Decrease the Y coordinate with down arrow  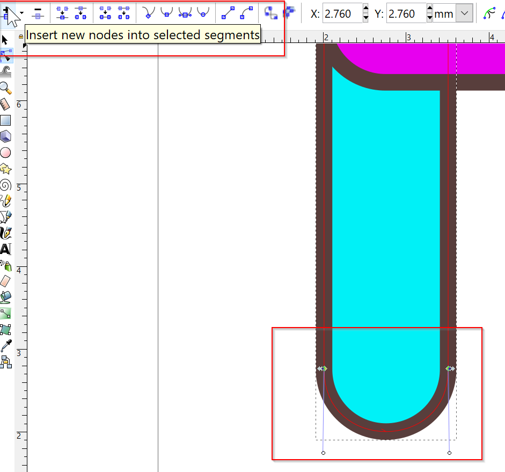coord(429,18)
